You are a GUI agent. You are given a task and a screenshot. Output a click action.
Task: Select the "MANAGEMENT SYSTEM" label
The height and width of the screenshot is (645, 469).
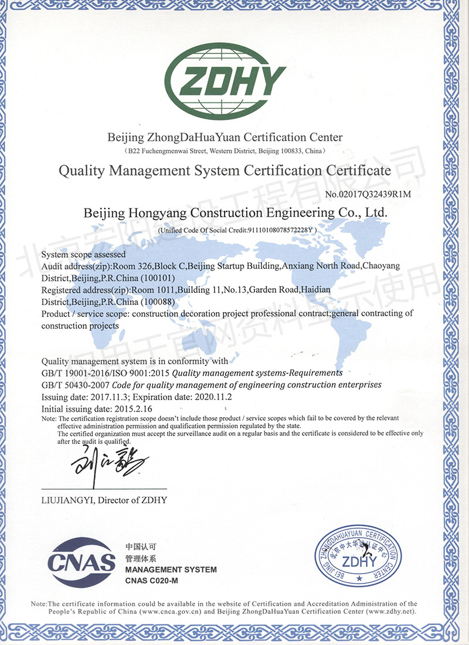pos(171,570)
